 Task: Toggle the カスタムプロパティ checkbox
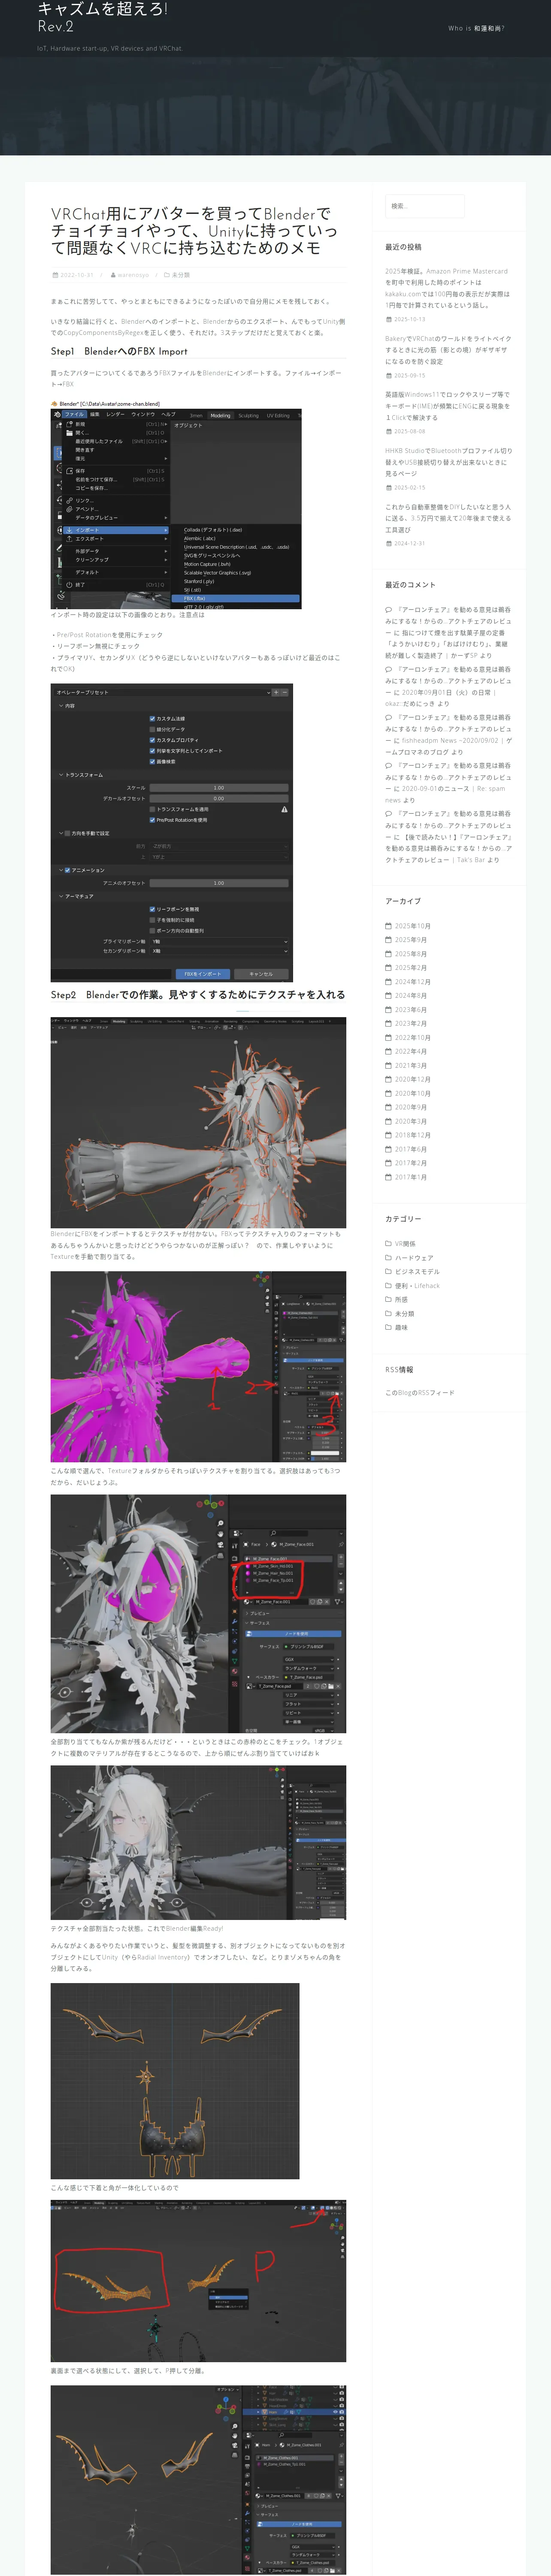[x=152, y=740]
